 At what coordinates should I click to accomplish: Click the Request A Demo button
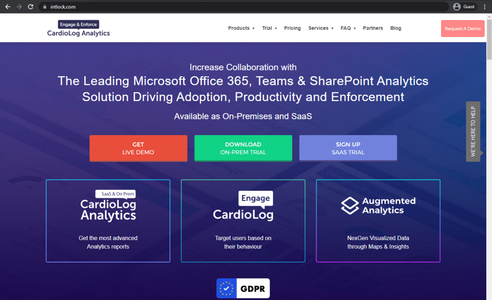pos(462,28)
